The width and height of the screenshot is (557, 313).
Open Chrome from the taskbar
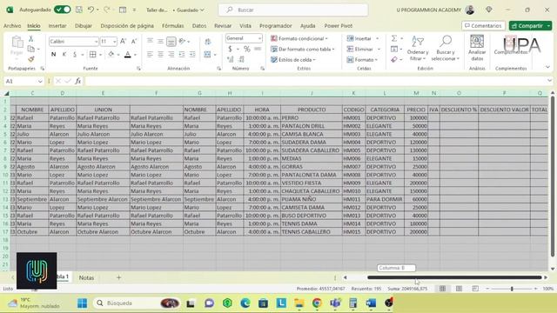coord(317,303)
